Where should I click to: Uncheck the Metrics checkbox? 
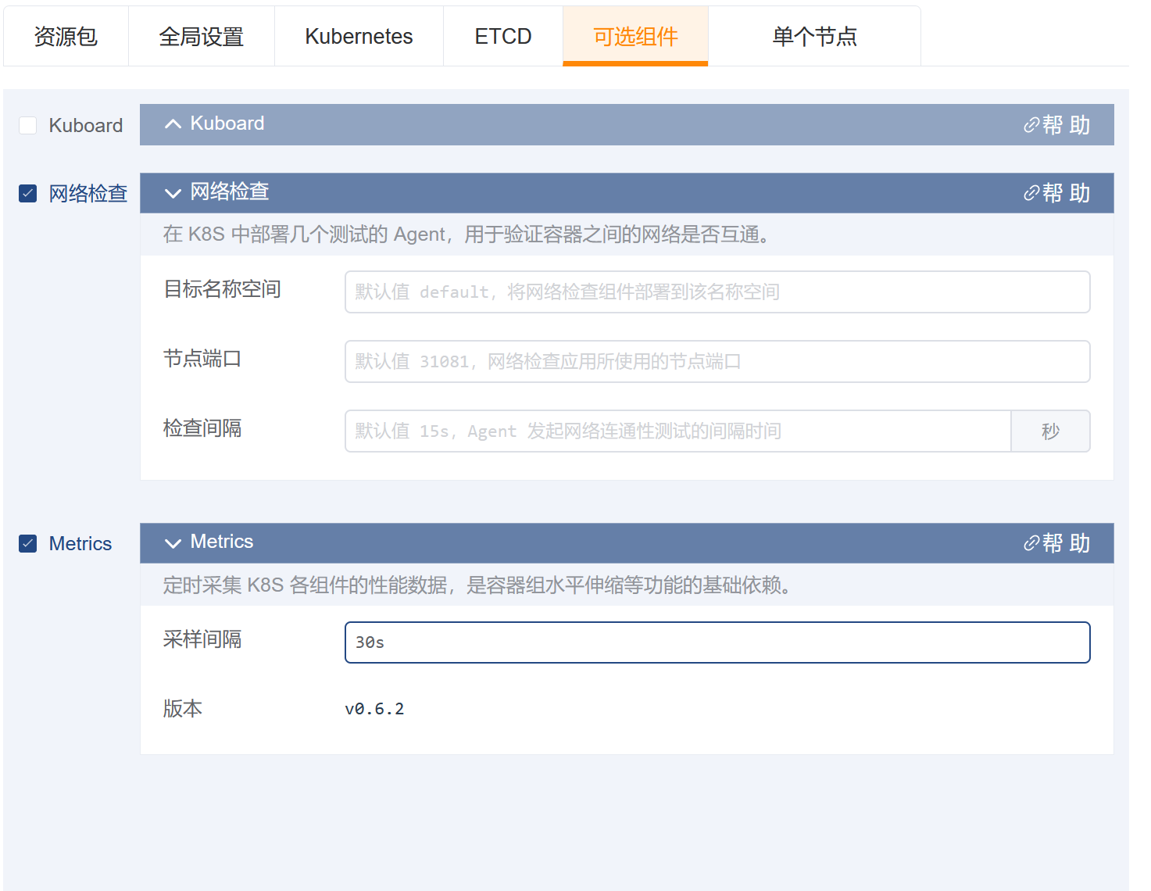point(28,543)
